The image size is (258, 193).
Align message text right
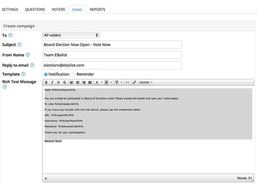click(84, 82)
